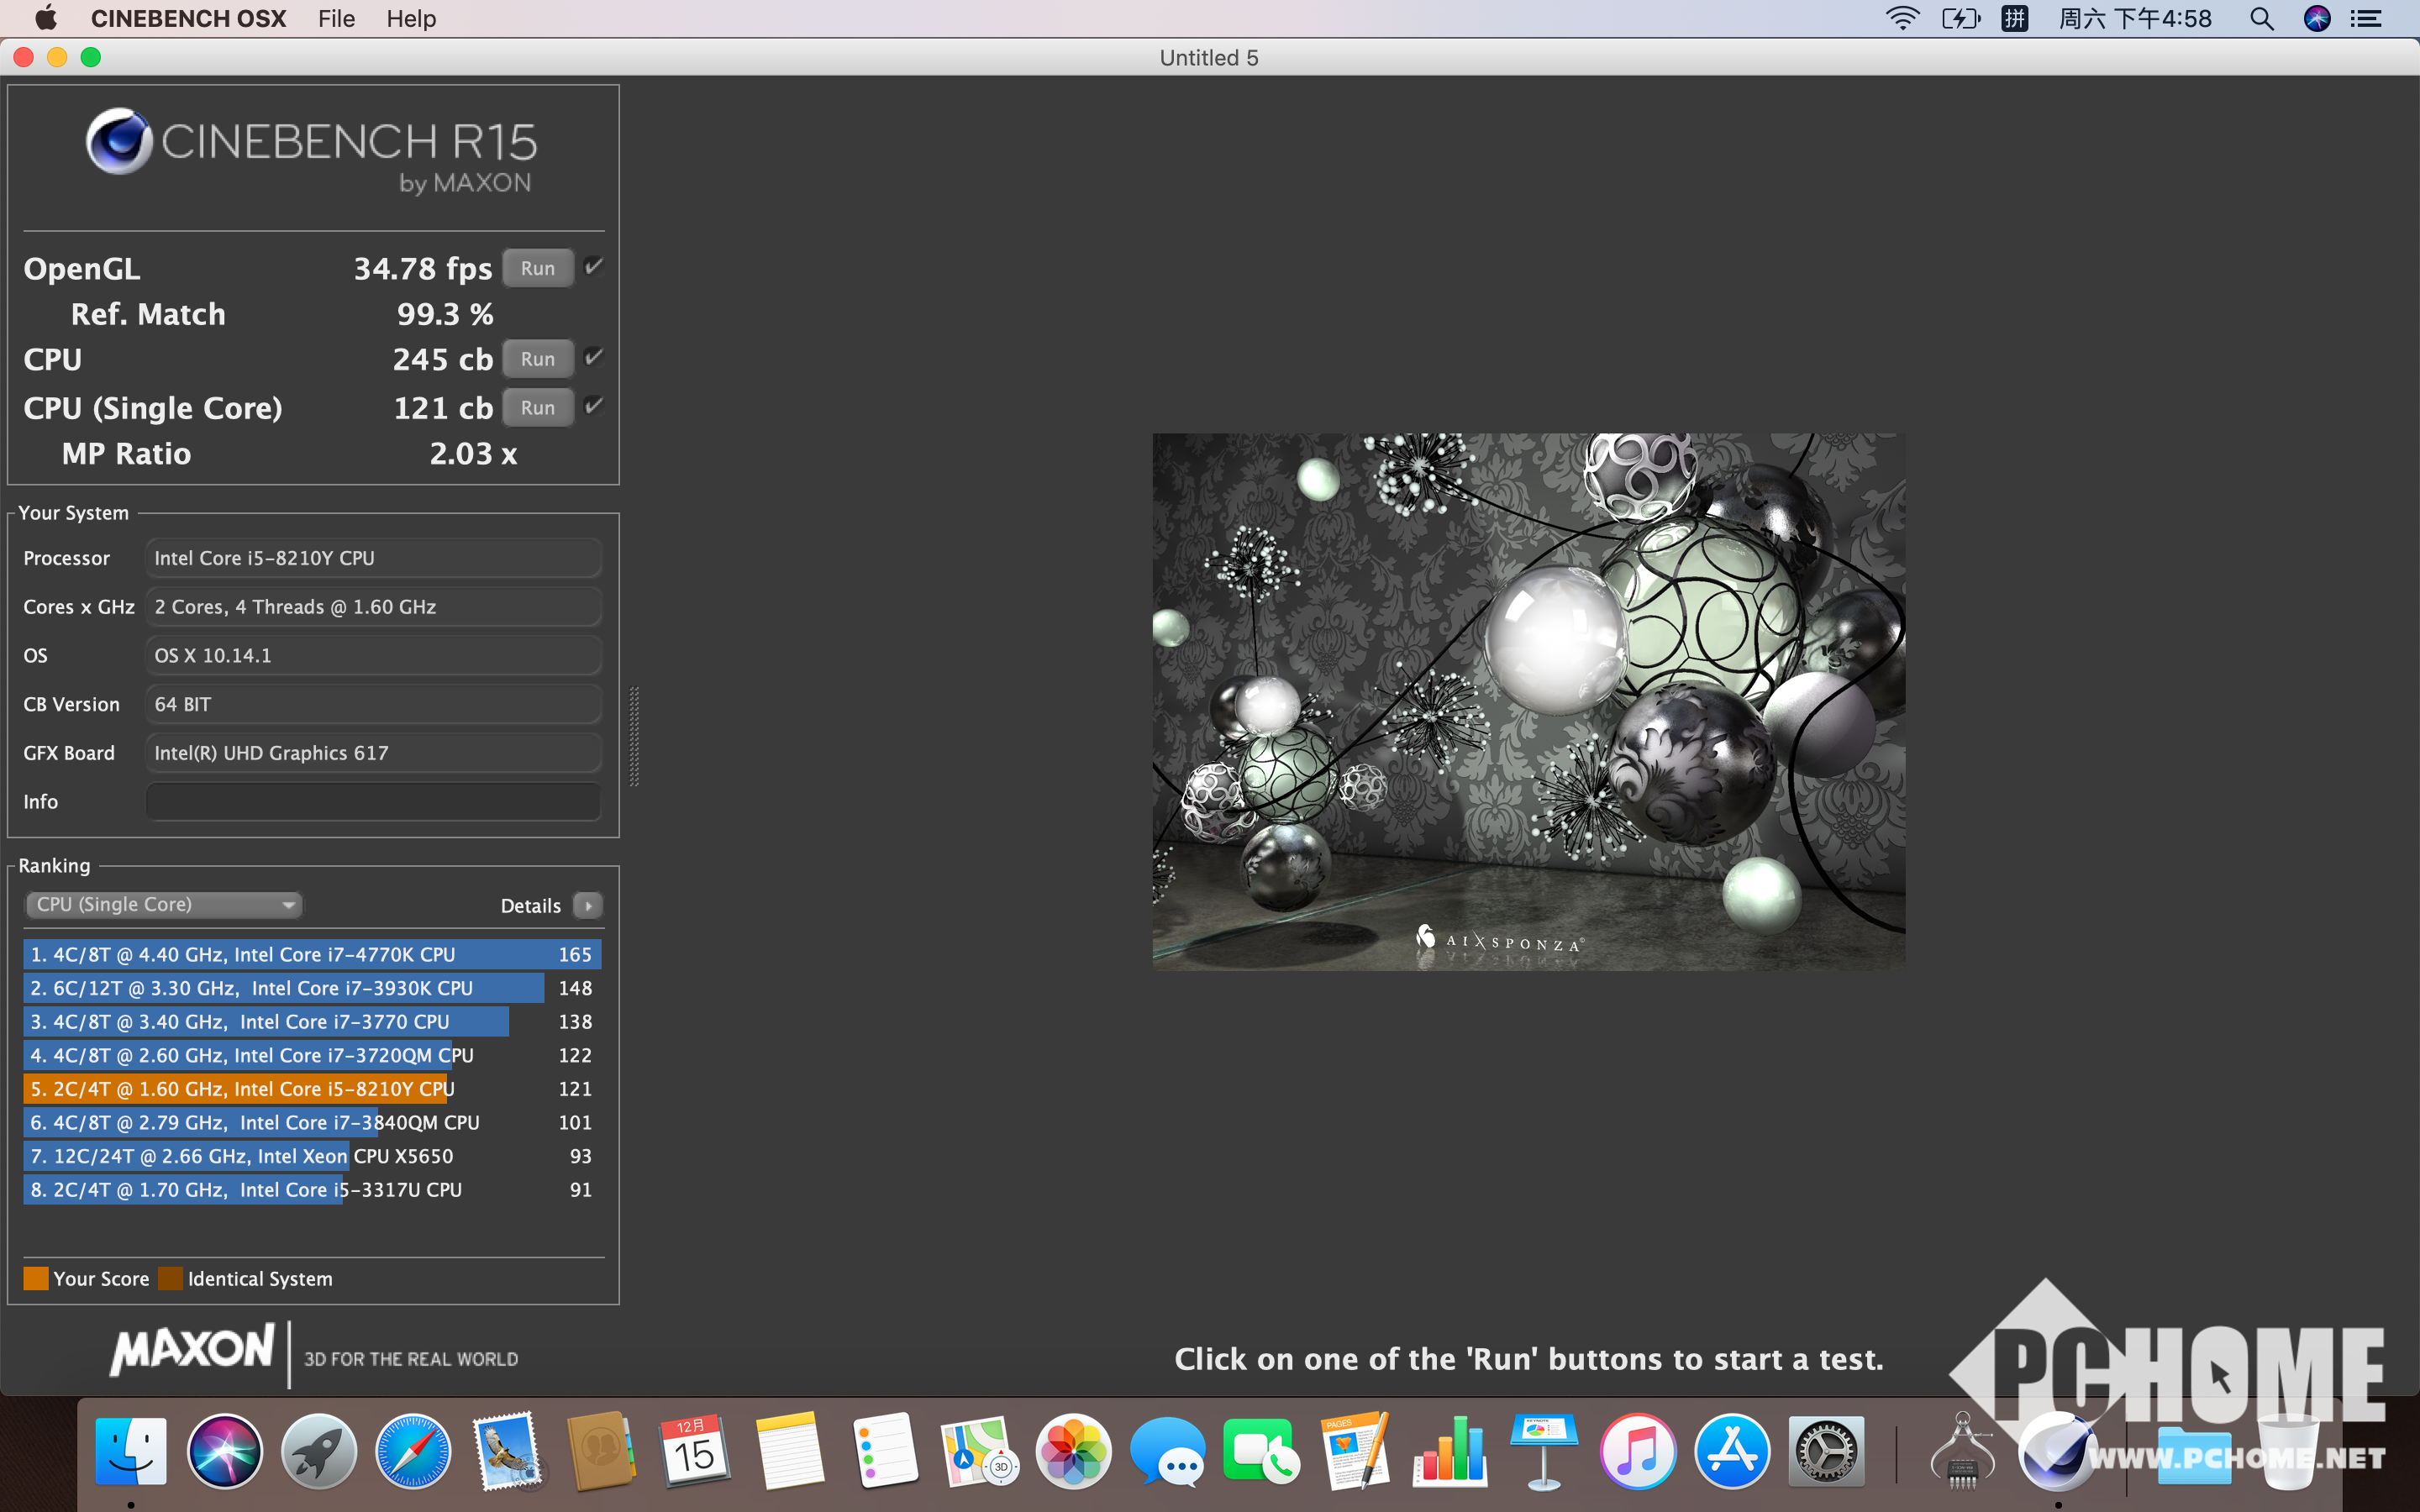Run the CPU (Single Core) benchmark

click(x=538, y=408)
